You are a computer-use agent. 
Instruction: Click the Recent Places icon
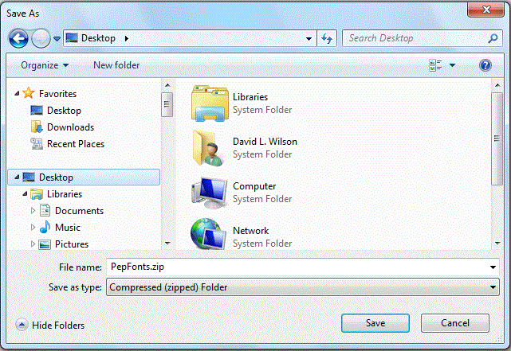[37, 143]
